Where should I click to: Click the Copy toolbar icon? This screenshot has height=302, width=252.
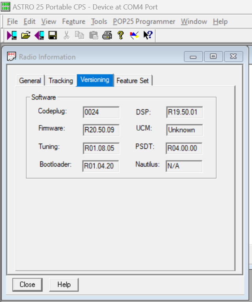click(x=79, y=35)
